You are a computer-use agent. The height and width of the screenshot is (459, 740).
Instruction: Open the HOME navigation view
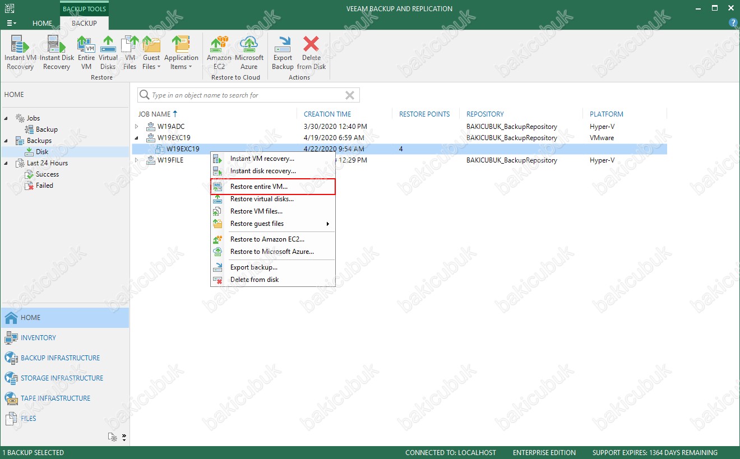point(64,317)
